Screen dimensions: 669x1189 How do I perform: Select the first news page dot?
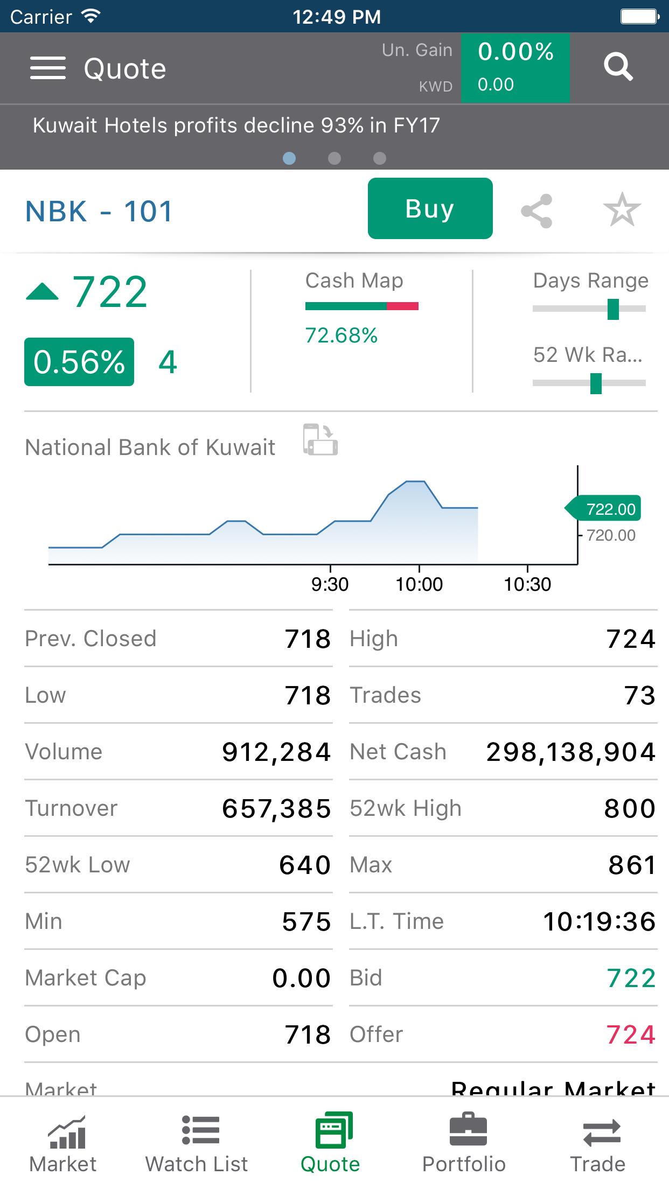coord(289,158)
